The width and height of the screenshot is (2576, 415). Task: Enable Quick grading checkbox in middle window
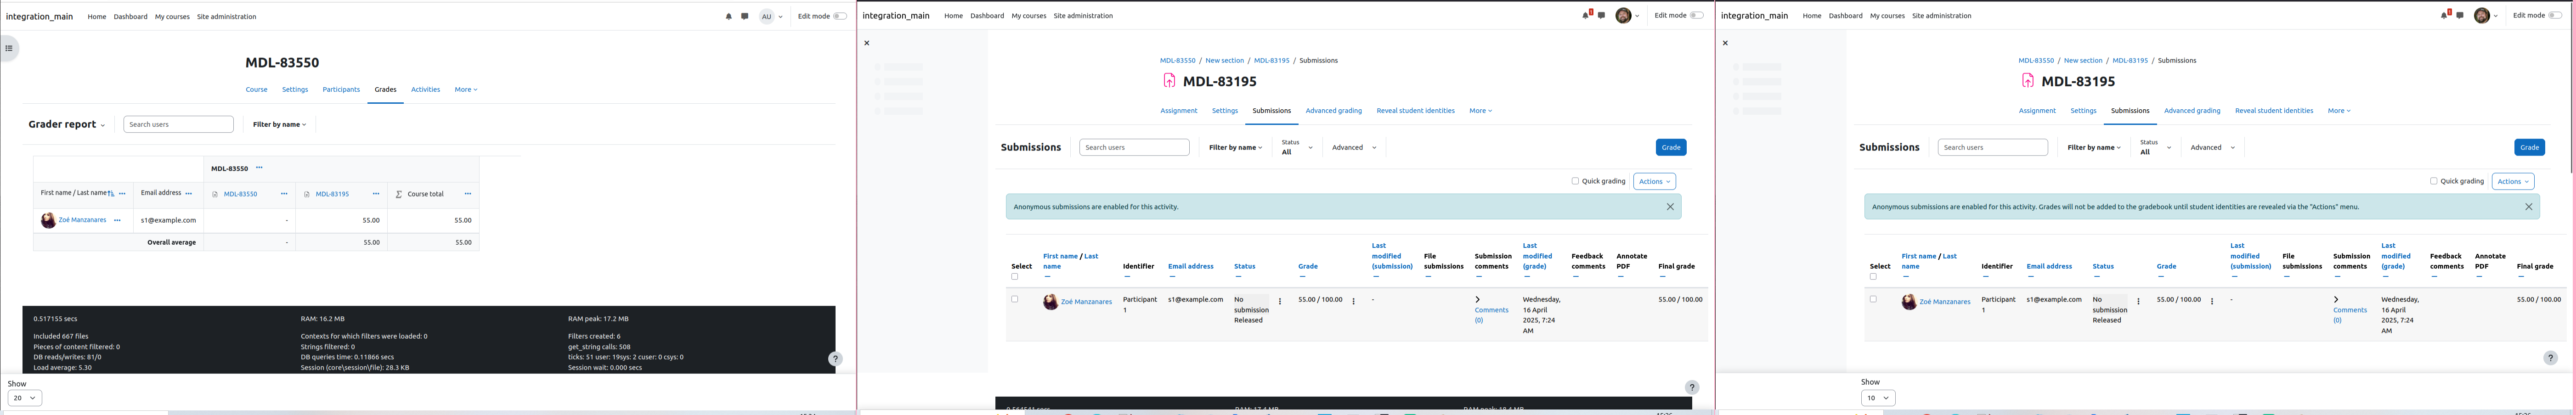click(x=1575, y=182)
